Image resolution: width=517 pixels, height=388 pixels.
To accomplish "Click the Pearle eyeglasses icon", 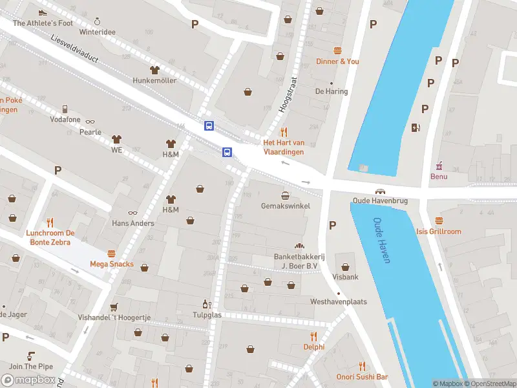I will (x=90, y=122).
